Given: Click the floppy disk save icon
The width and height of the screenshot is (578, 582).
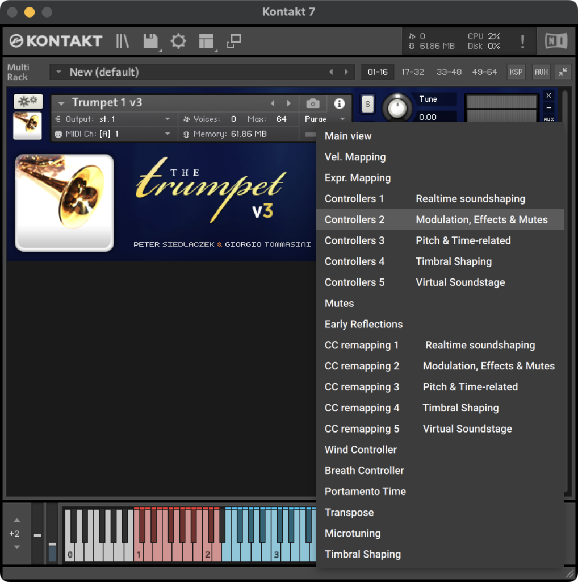Looking at the screenshot, I should click(151, 41).
